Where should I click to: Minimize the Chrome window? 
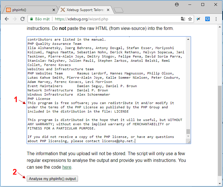[190, 5]
